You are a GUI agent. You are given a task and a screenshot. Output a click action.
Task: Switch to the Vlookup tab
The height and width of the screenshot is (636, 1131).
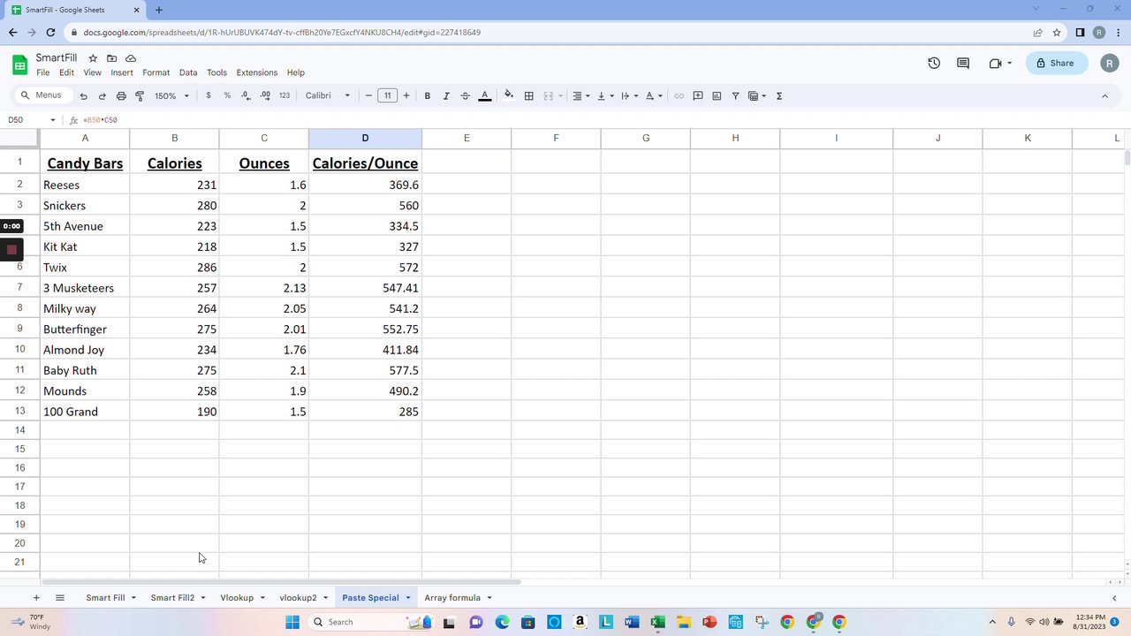point(237,598)
